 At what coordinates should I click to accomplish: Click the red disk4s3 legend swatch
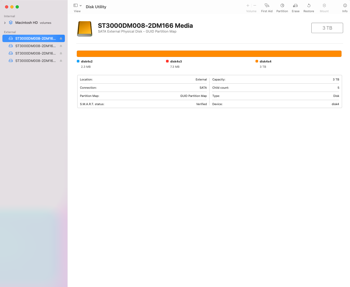167,61
